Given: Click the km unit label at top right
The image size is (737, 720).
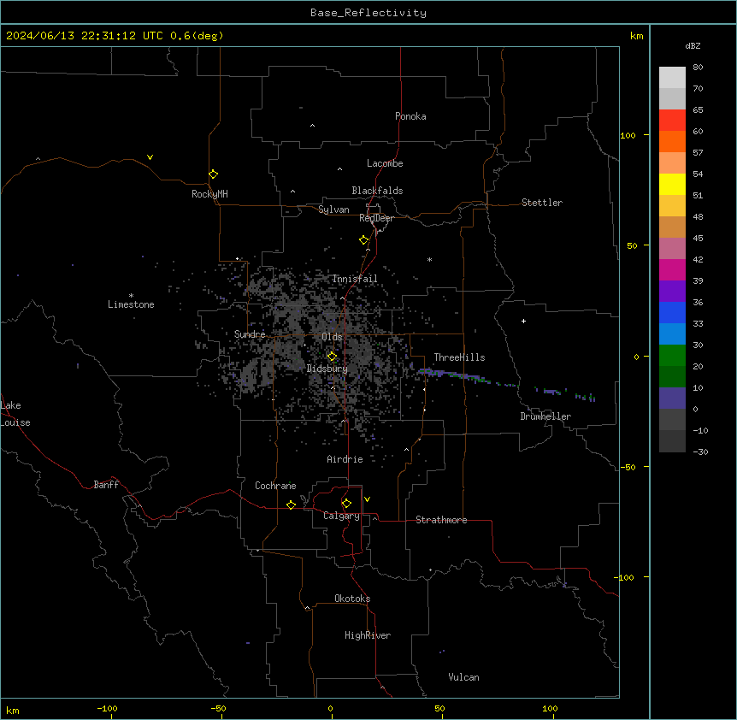Looking at the screenshot, I should coord(636,36).
